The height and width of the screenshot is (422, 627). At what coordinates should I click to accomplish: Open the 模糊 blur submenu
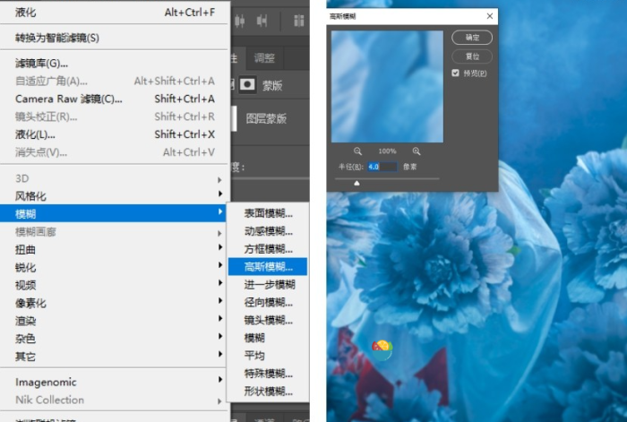coord(113,213)
